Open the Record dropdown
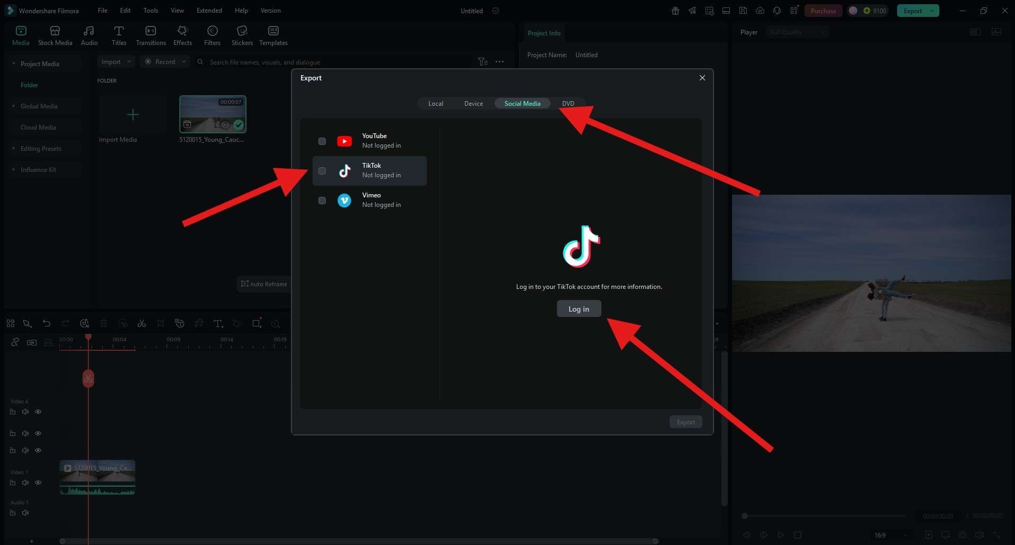Screen dimensions: 1015x545 point(164,62)
